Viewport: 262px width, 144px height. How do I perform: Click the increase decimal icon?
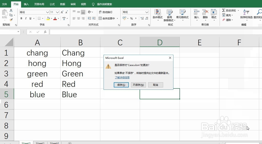click(142, 18)
